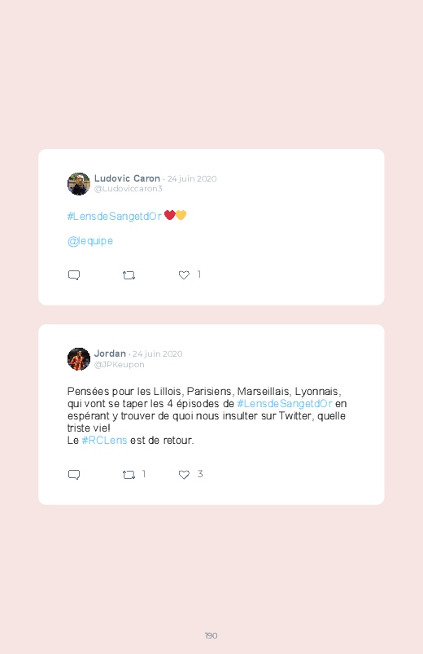Click the reply icon on Ludovic Caron's tweet
Screen dimensions: 423x654
(74, 275)
